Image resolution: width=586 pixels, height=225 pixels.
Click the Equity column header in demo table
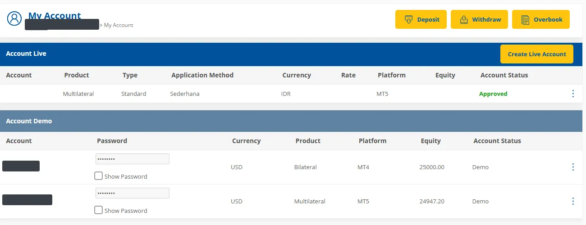tap(430, 141)
